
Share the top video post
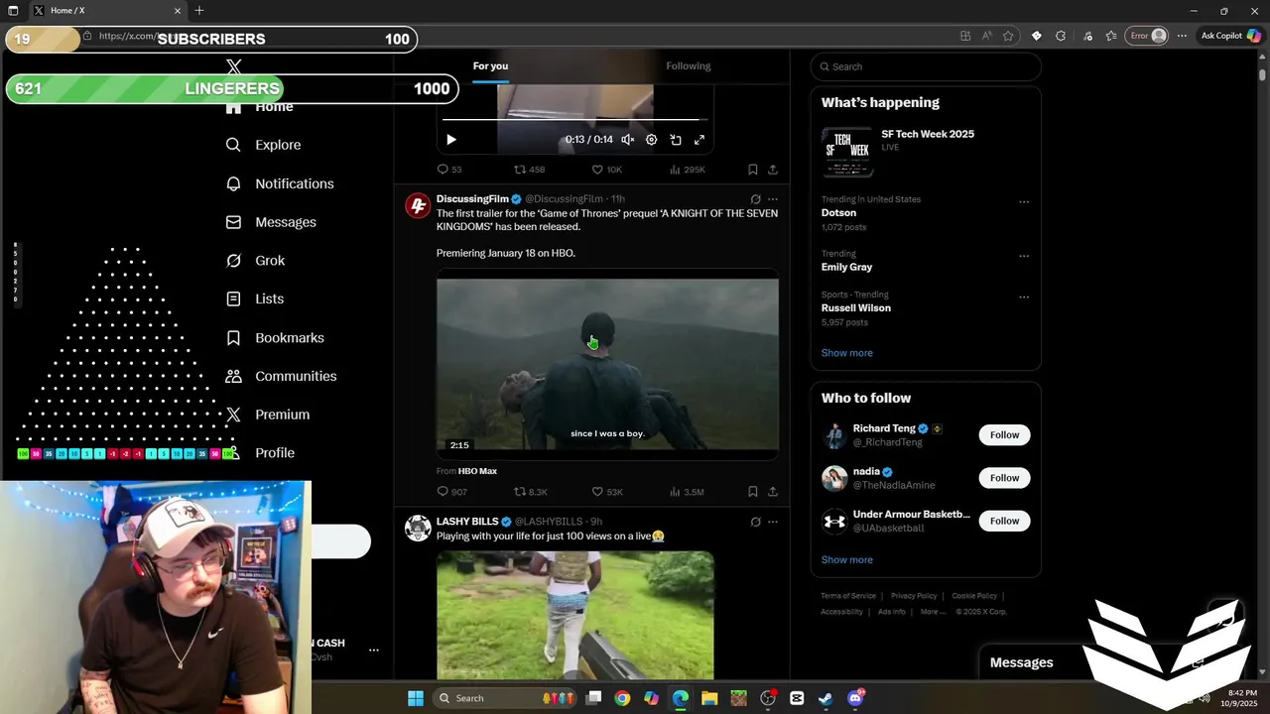click(x=773, y=170)
